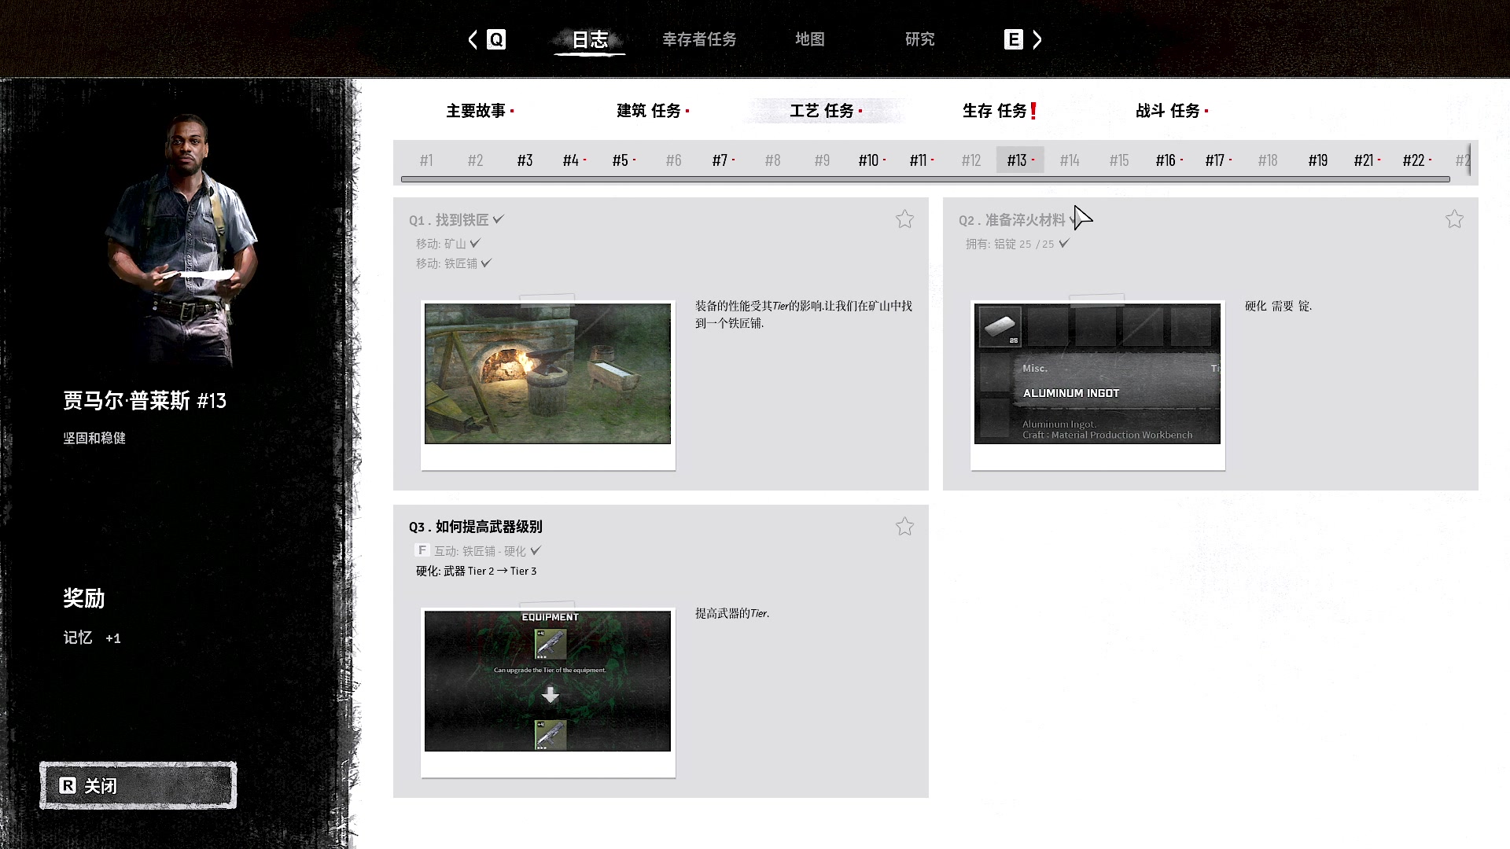Select 战斗 任务 category
1510x849 pixels.
[x=1172, y=111]
